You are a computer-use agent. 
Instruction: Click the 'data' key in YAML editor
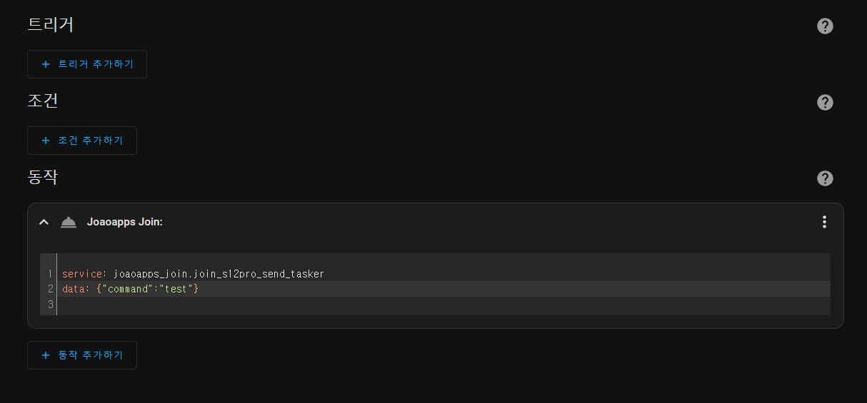(74, 289)
